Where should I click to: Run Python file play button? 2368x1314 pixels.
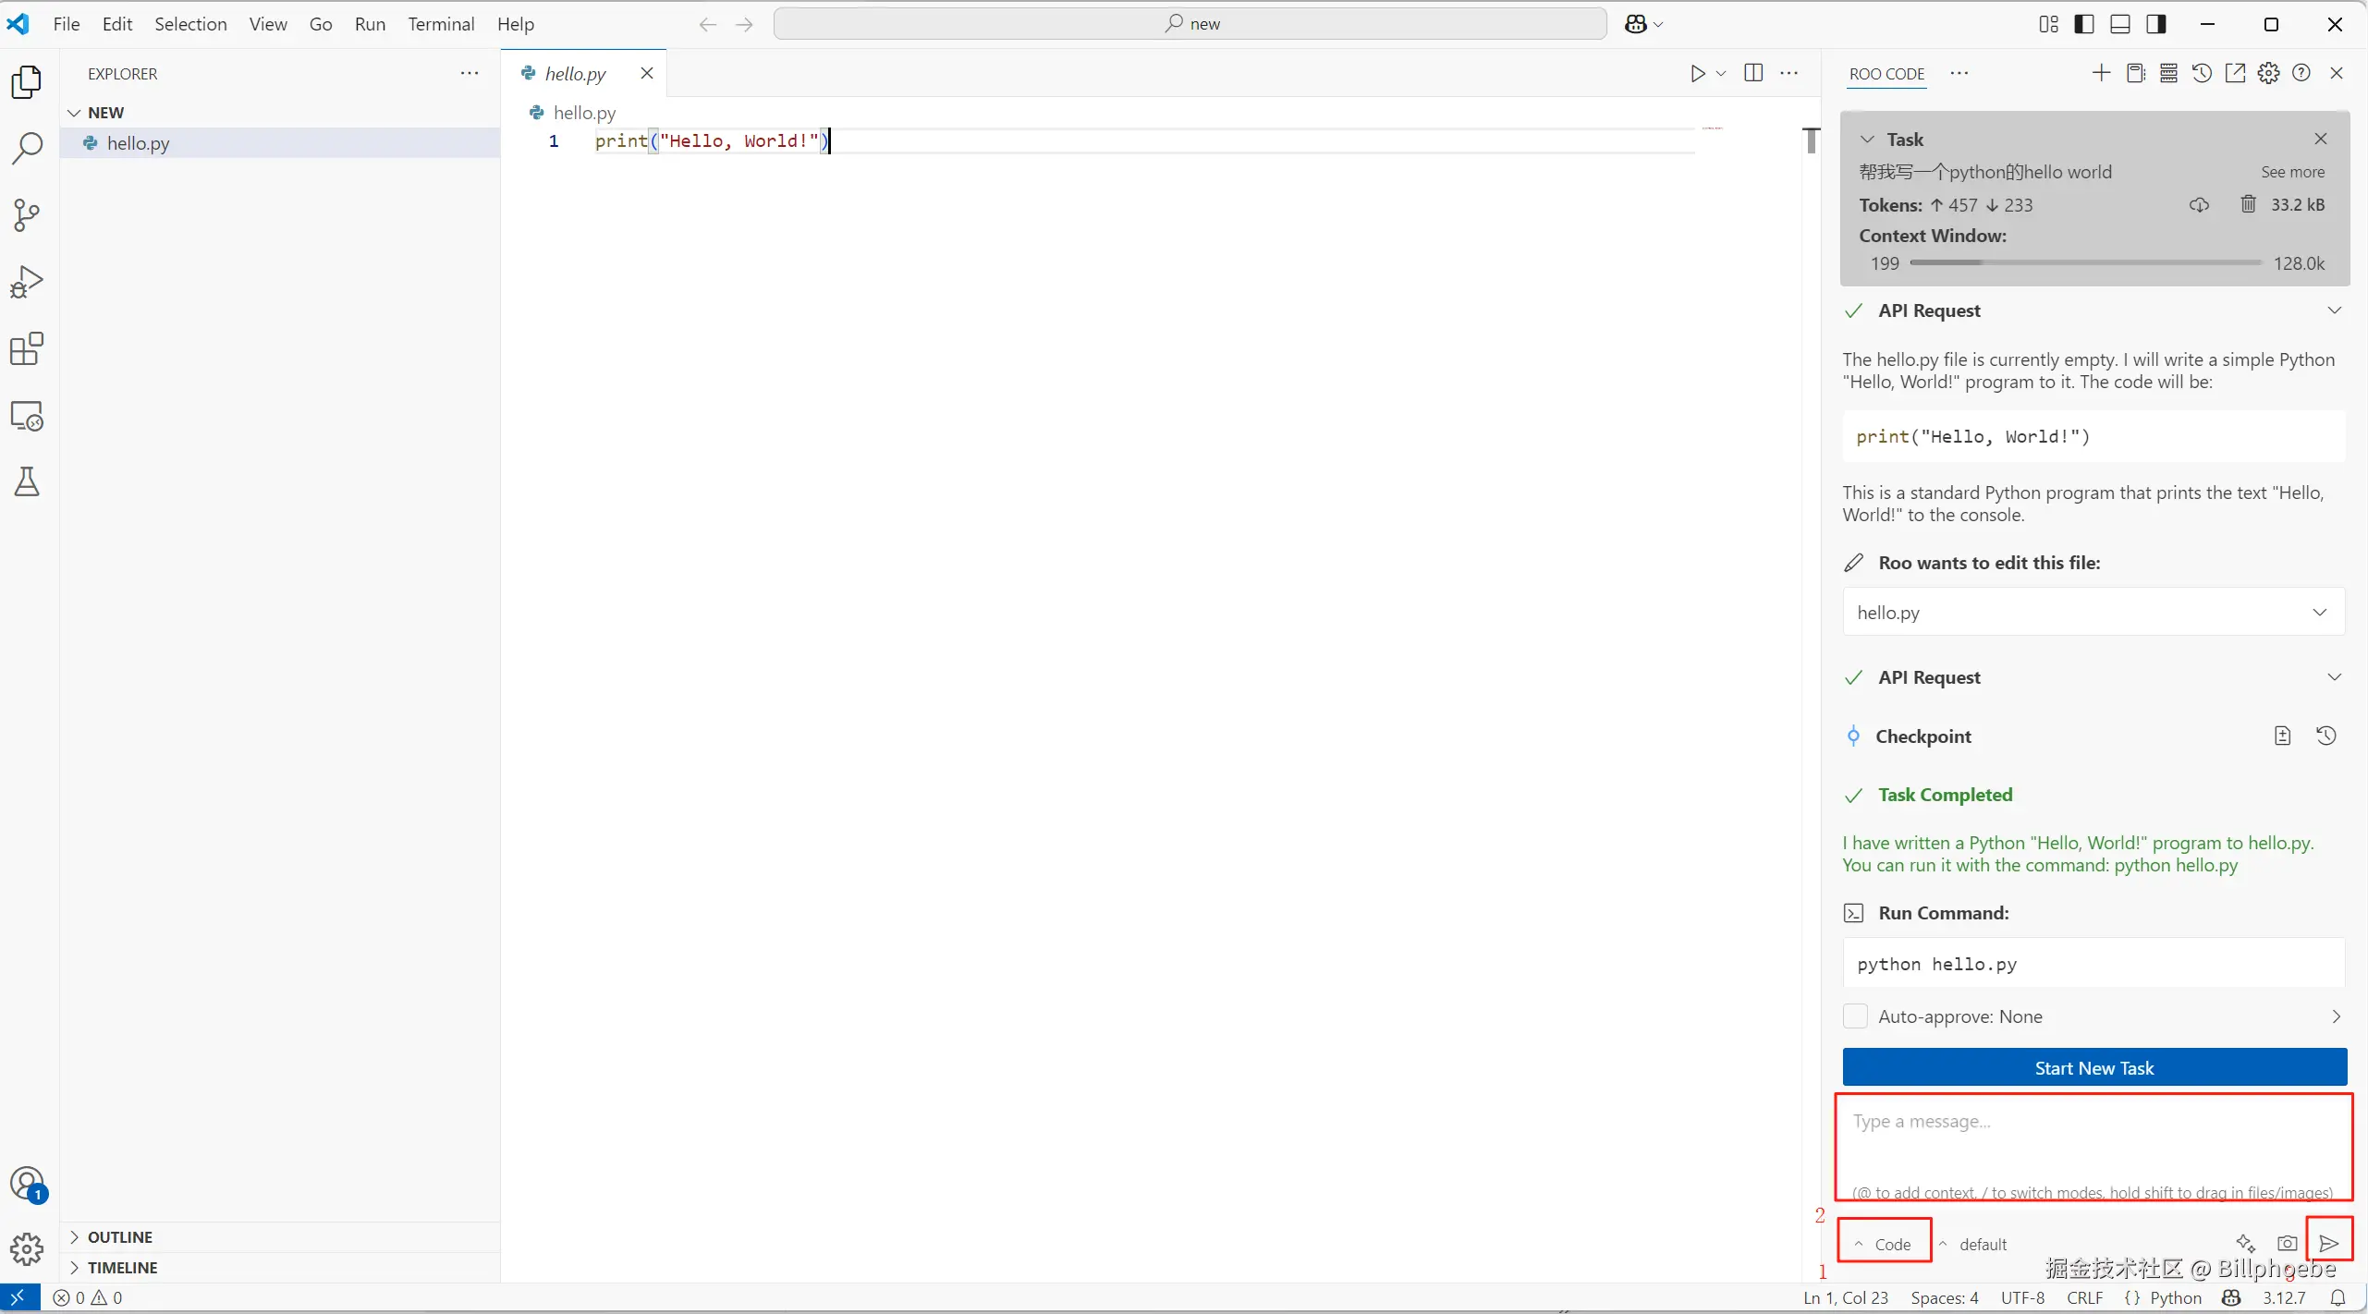tap(1697, 74)
